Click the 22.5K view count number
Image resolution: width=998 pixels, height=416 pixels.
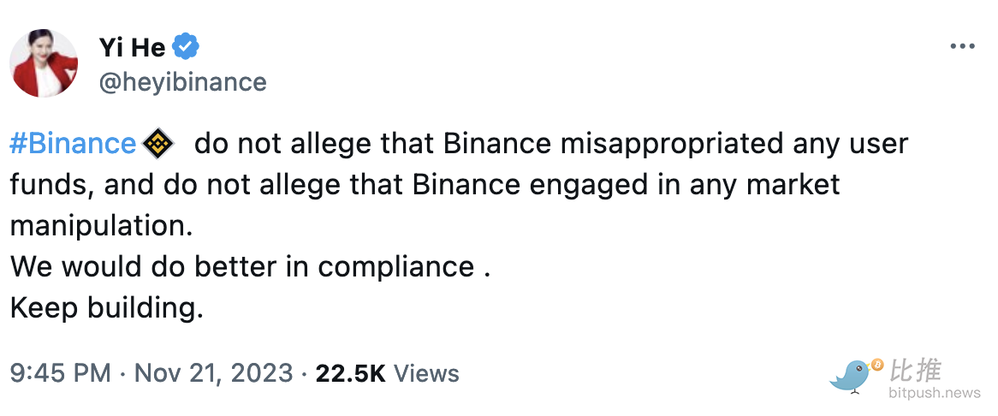[351, 373]
